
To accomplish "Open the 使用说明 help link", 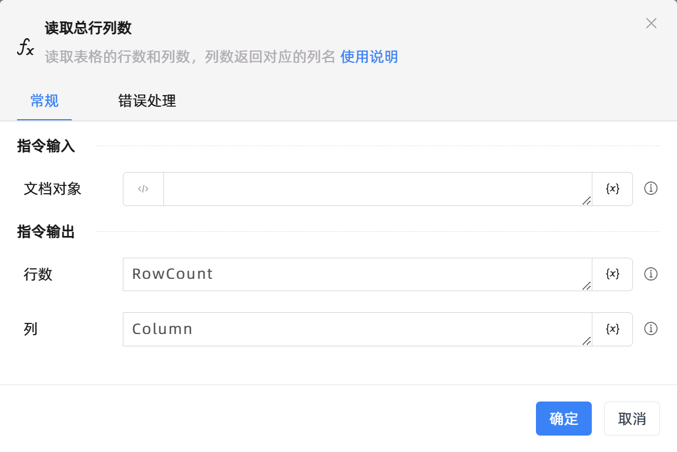I will pyautogui.click(x=369, y=57).
